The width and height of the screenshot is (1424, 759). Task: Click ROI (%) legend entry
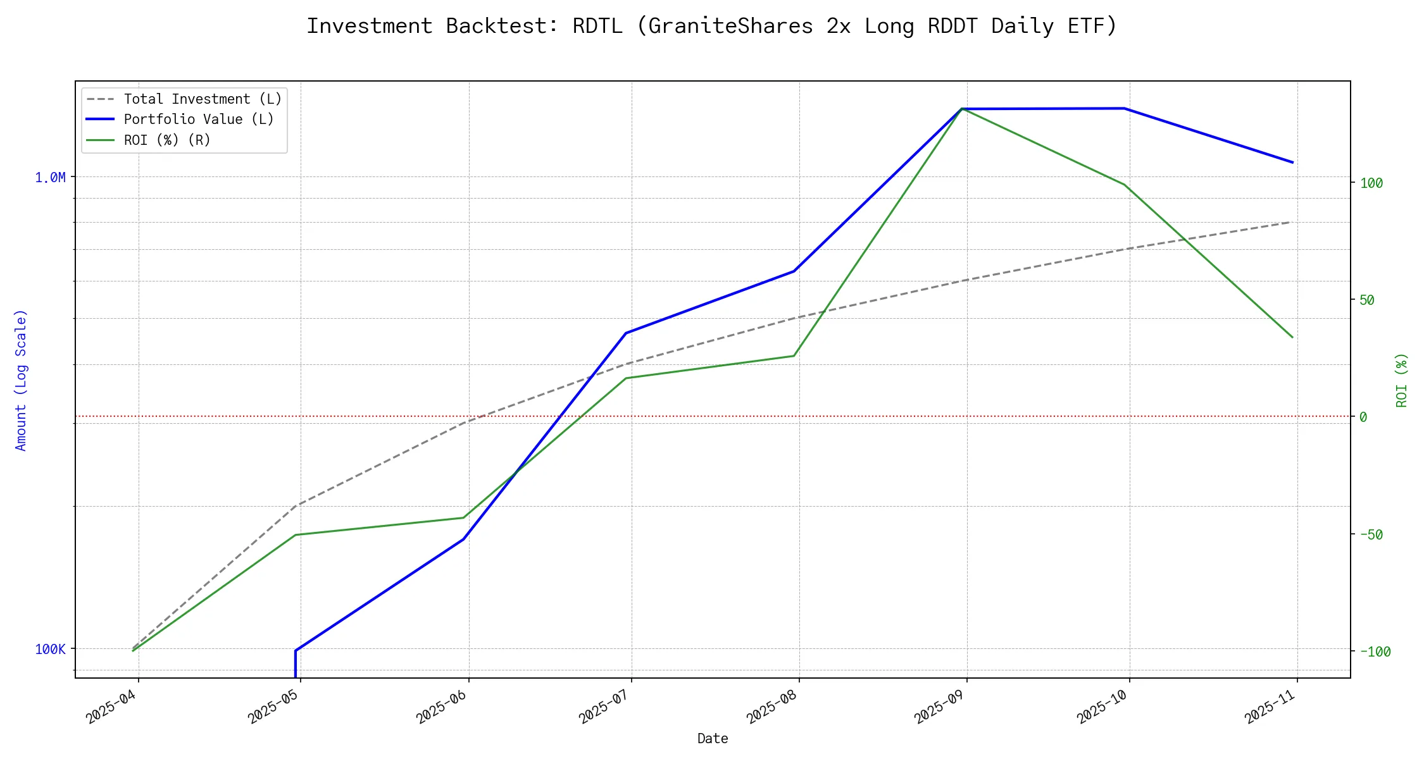[x=167, y=140]
